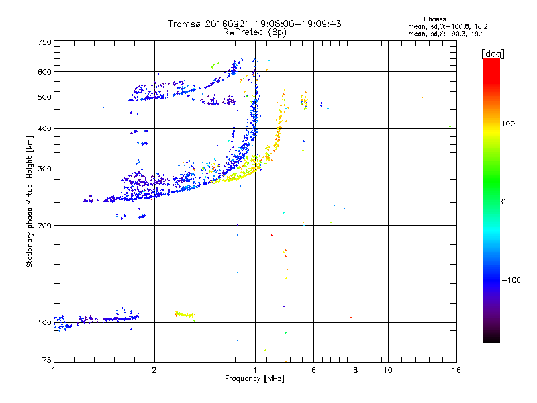Screen dimensions: 537x403
Task: Click the x-axis tick label '2'
Action: coord(154,370)
